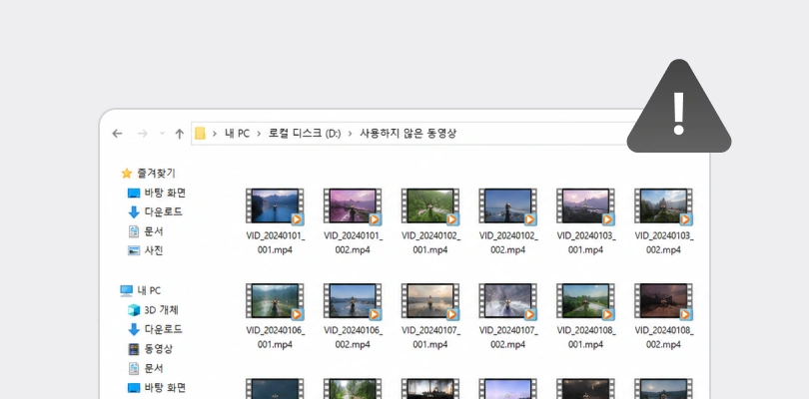Open 바탕 화면 under 즐겨찾기

[x=165, y=193]
